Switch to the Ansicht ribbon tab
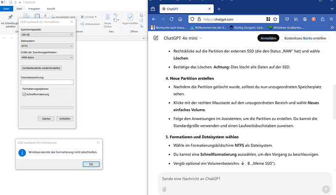 [x=51, y=9]
